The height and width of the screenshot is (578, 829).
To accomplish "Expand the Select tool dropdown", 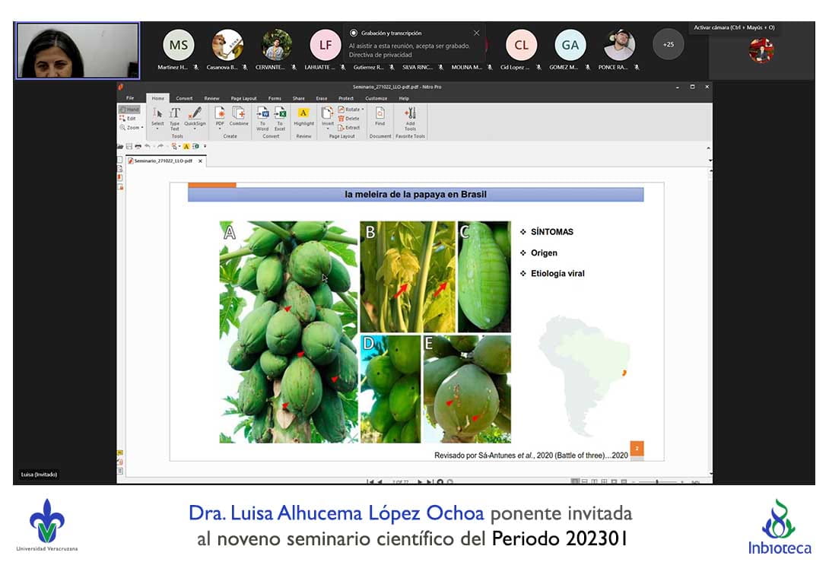I will [157, 129].
